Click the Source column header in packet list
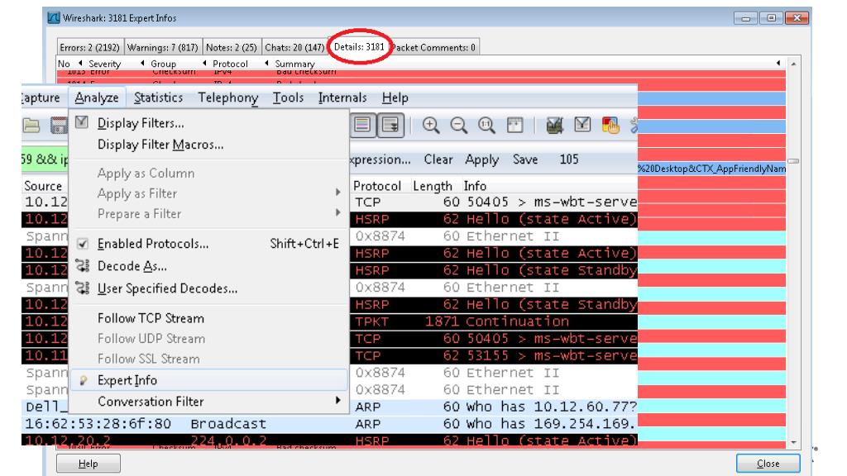 43,186
